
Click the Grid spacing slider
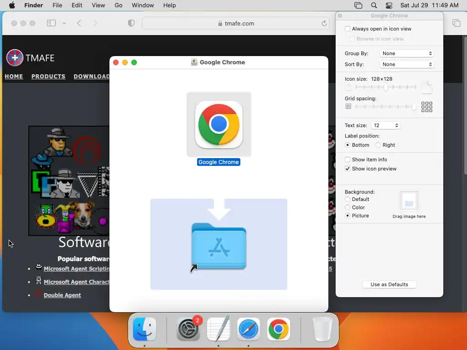386,107
